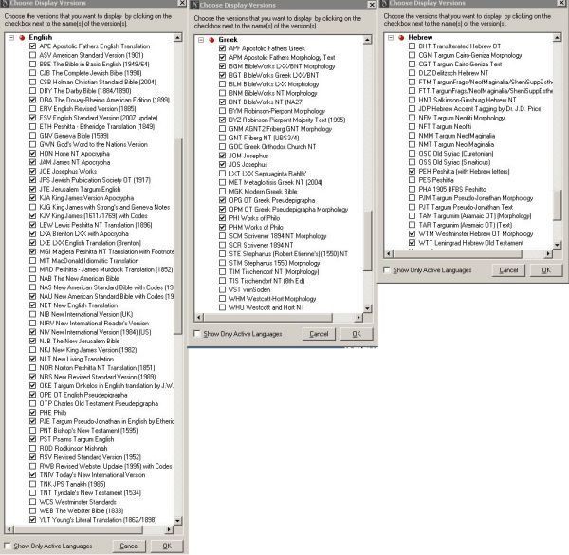Click the Hebrew list scroll-down arrow
569x555 pixels.
[557, 245]
